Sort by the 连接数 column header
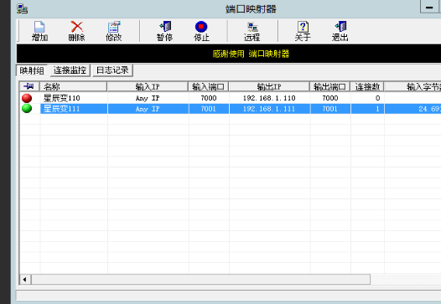This screenshot has width=441, height=304. [367, 86]
